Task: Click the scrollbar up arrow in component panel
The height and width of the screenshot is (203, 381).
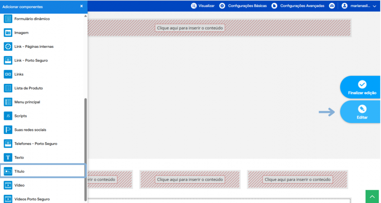Action: (85, 16)
